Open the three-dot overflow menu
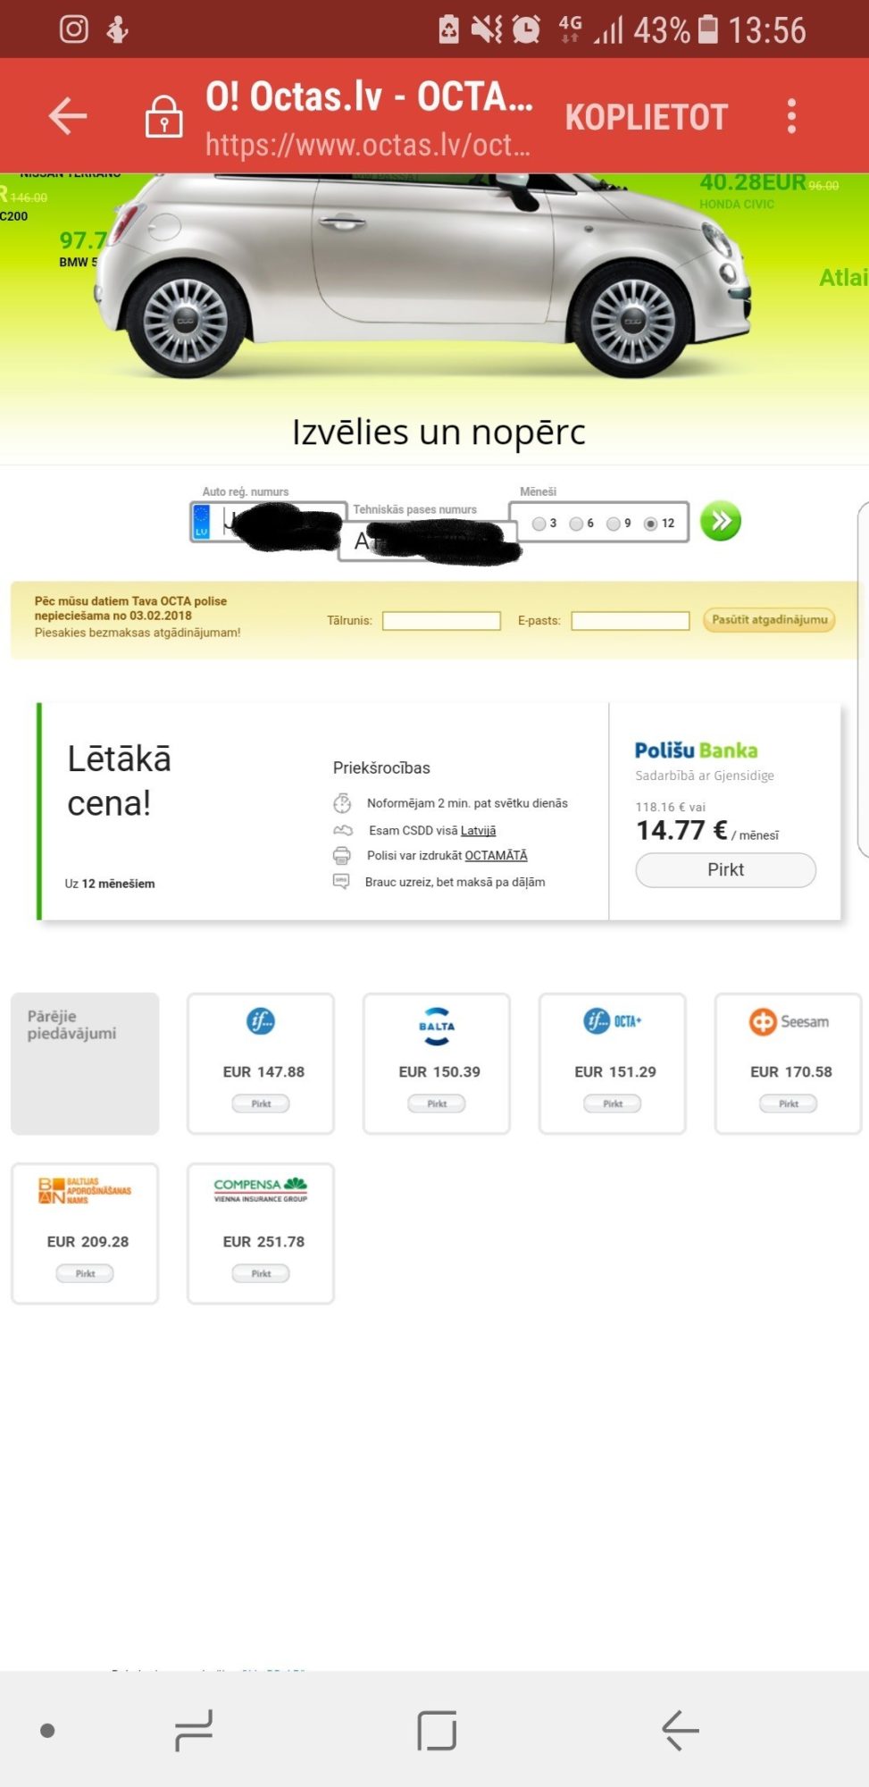Viewport: 869px width, 1787px height. tap(791, 116)
